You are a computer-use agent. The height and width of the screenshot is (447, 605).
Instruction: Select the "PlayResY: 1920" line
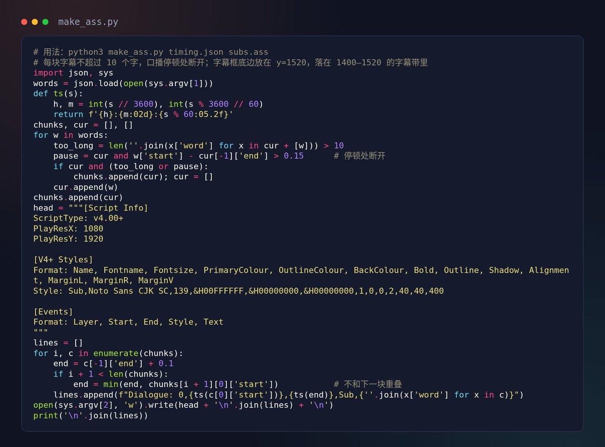coord(68,239)
